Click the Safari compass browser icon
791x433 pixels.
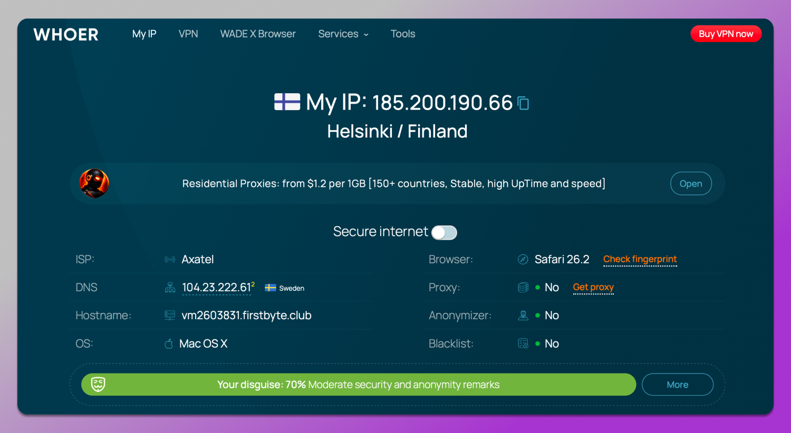pos(523,260)
